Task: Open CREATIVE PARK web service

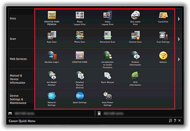Action: point(80,57)
